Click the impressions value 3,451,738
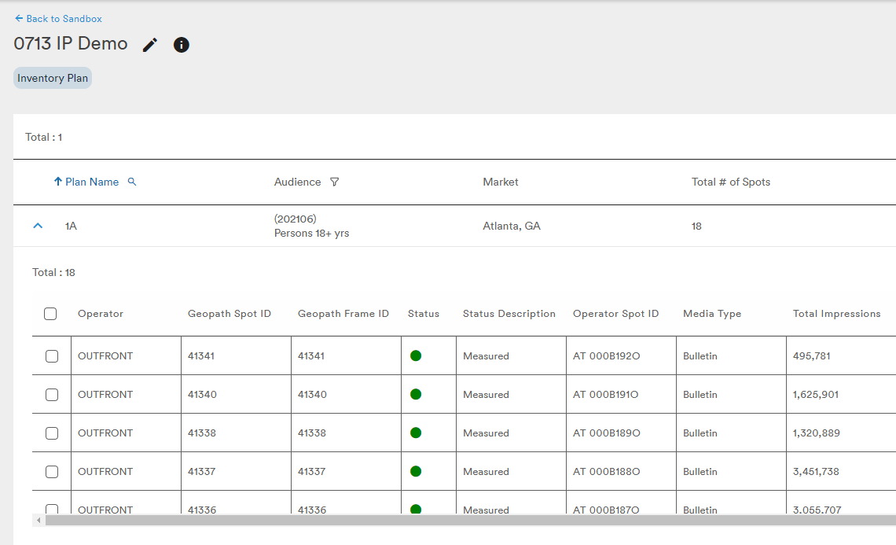The width and height of the screenshot is (896, 545). 816,472
